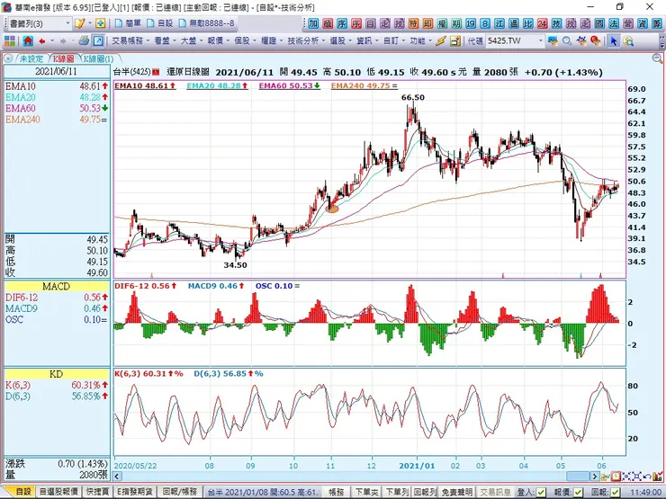
Task: Click the four-color grid layout icon
Action: pos(9,41)
